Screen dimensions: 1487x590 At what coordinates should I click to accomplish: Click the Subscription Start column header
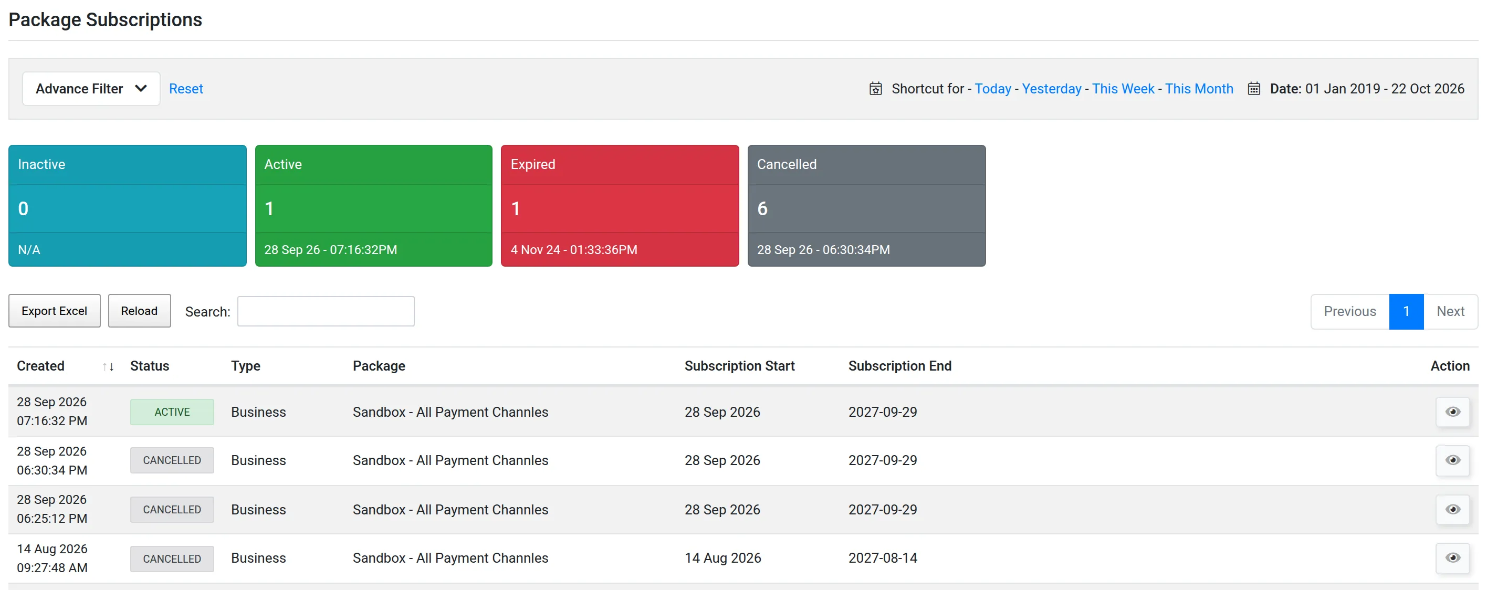(x=739, y=366)
